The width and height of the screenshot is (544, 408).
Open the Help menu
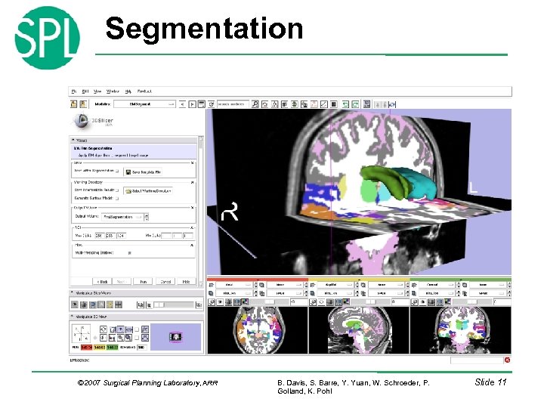128,91
